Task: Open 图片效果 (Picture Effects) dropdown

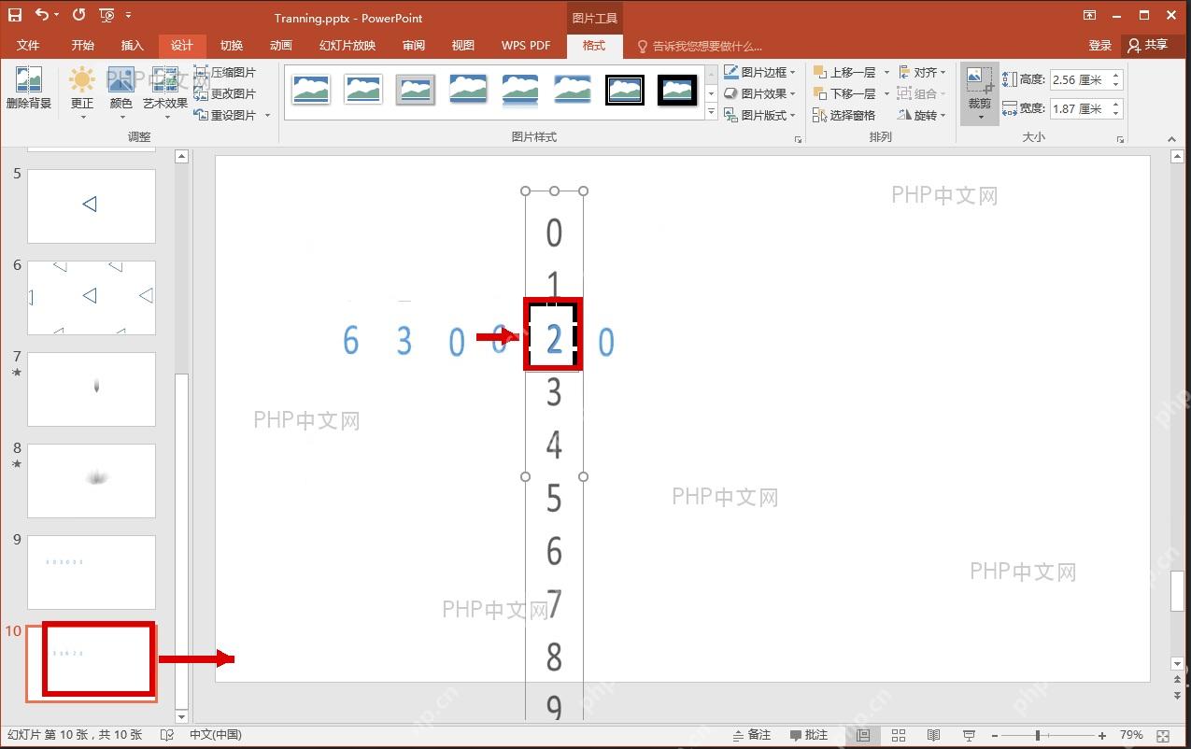Action: [760, 93]
